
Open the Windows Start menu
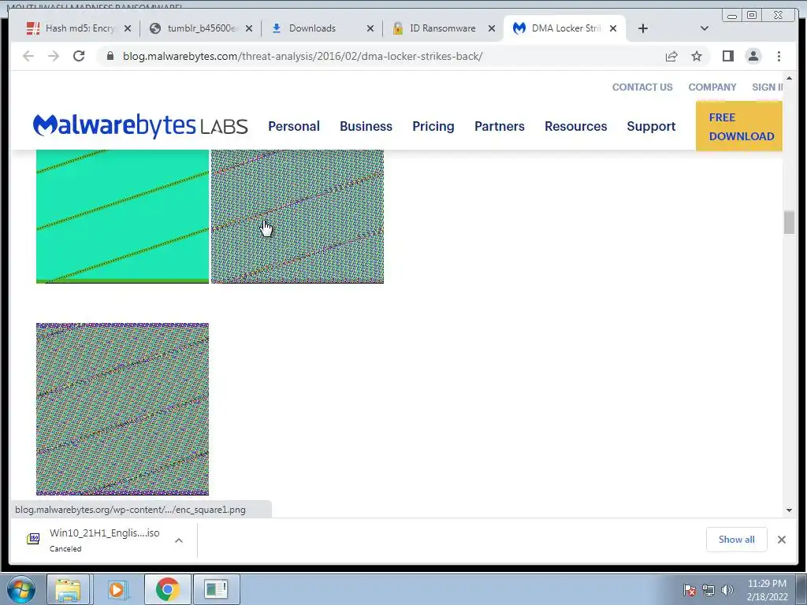[21, 589]
